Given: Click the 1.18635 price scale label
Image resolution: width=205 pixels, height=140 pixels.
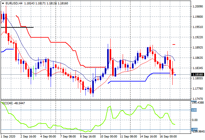Looking at the screenshot, I should coord(198,58).
